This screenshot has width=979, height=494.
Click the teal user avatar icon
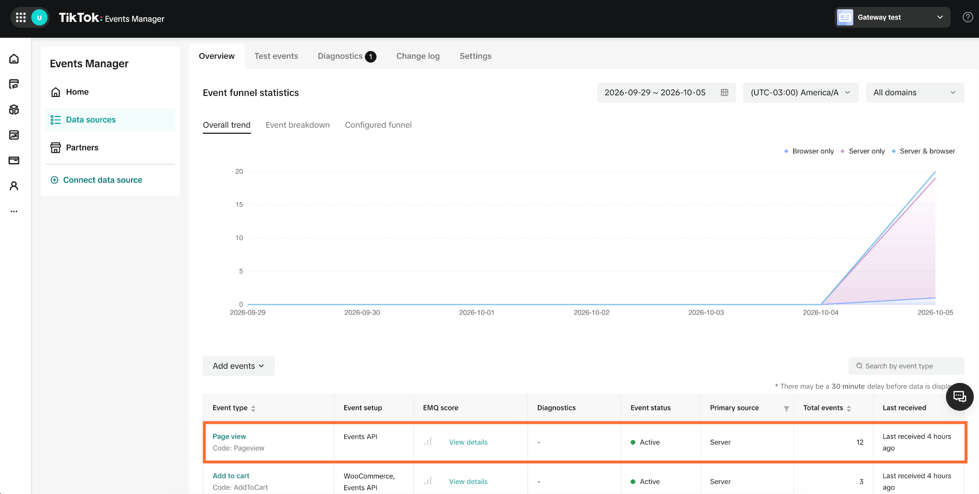[x=39, y=18]
